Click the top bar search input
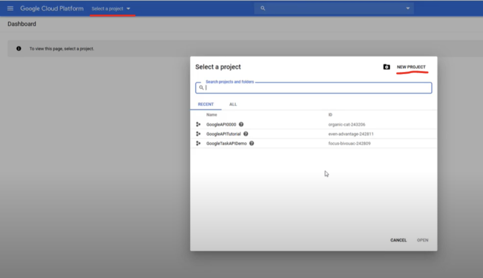 point(333,8)
